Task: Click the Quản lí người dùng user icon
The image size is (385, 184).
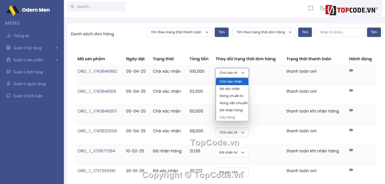Action: [9, 84]
